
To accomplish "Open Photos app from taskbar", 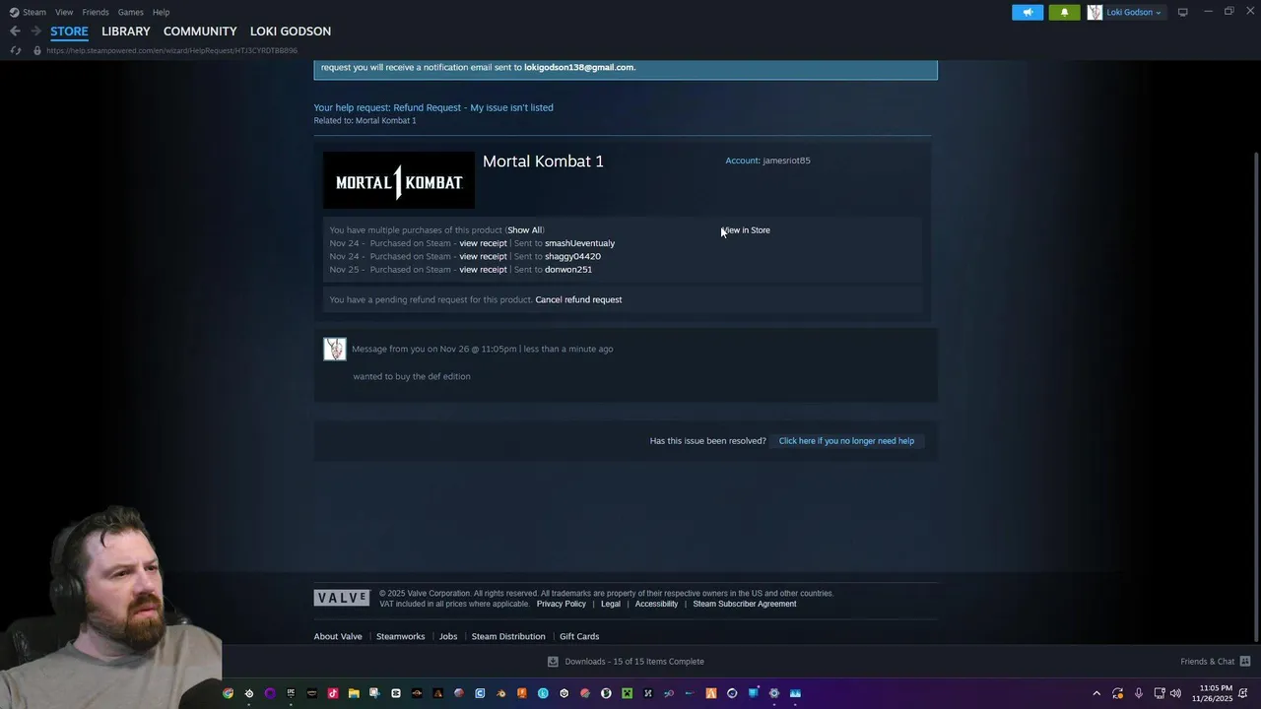I will click(795, 693).
